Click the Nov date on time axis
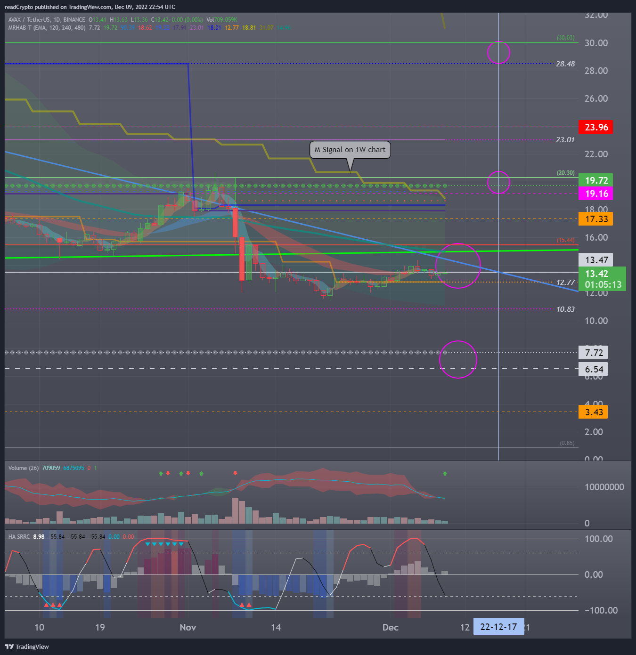 pos(188,627)
